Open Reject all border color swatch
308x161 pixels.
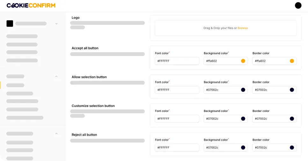(292, 148)
